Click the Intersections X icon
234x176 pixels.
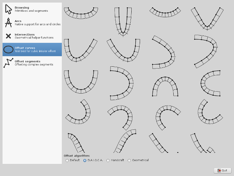tap(8, 36)
